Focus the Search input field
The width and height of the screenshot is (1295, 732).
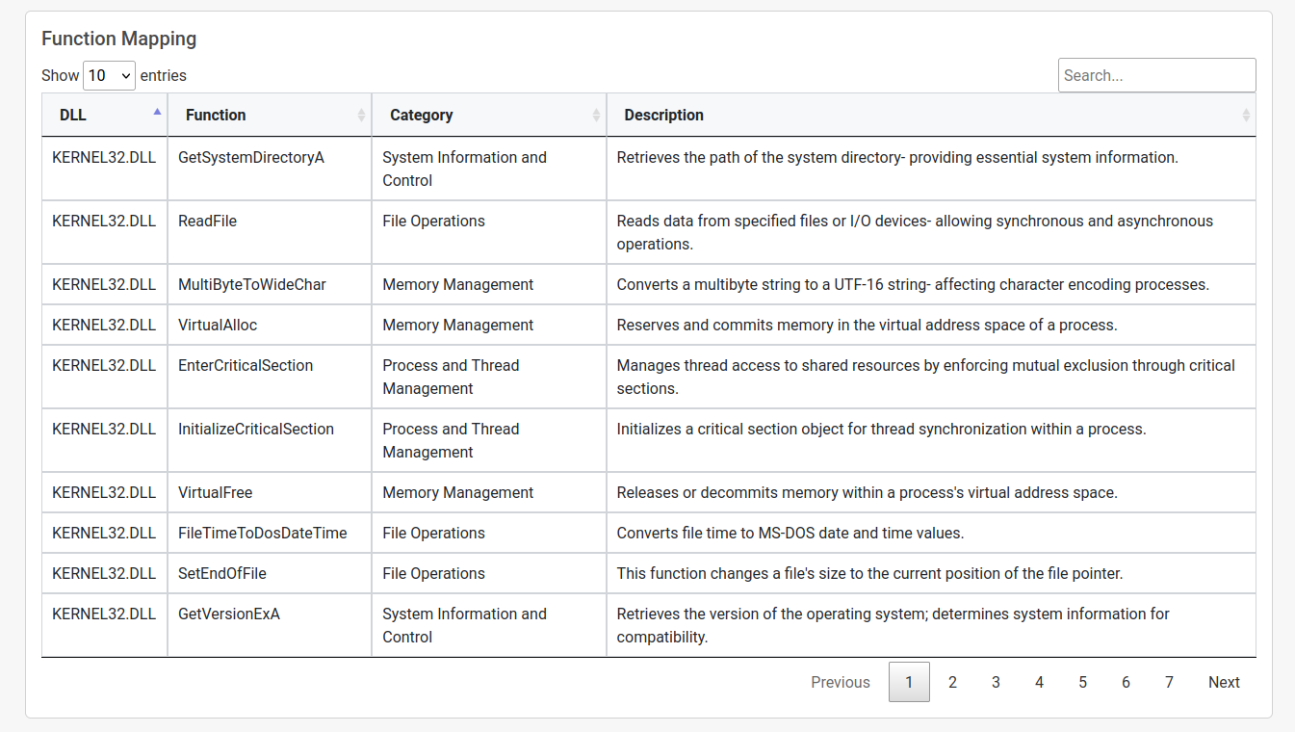(1156, 75)
